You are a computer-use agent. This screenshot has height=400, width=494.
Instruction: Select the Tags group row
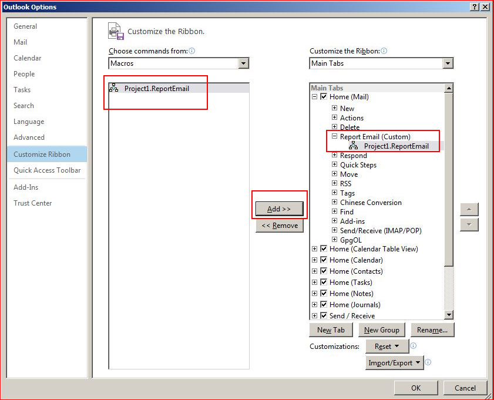pos(347,193)
